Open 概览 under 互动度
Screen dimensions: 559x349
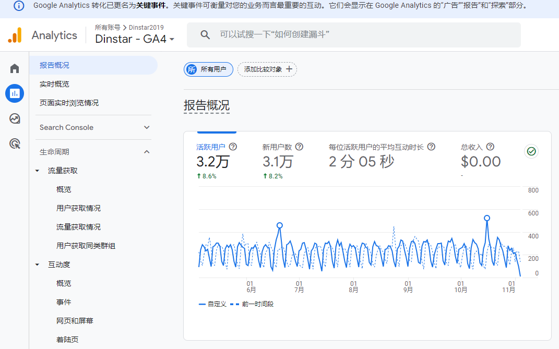tap(64, 283)
